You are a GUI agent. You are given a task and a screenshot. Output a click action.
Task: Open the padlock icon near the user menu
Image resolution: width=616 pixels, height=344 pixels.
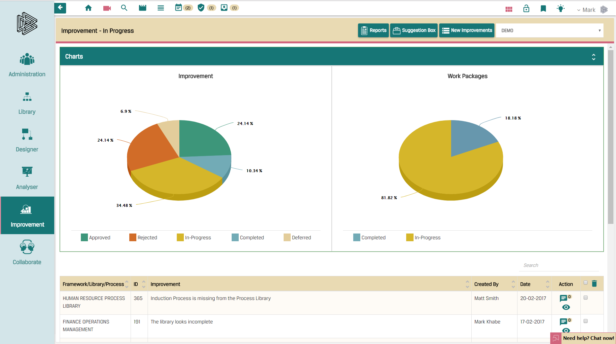(x=526, y=9)
